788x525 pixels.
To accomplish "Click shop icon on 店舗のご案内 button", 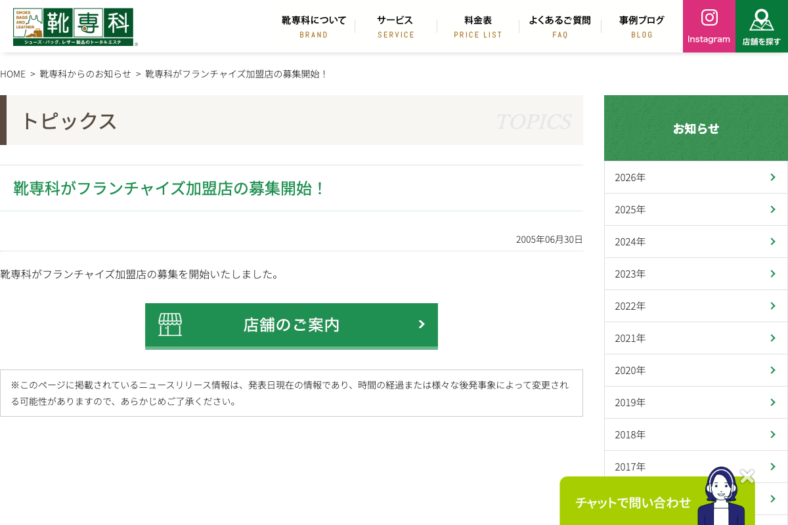I will tap(170, 324).
